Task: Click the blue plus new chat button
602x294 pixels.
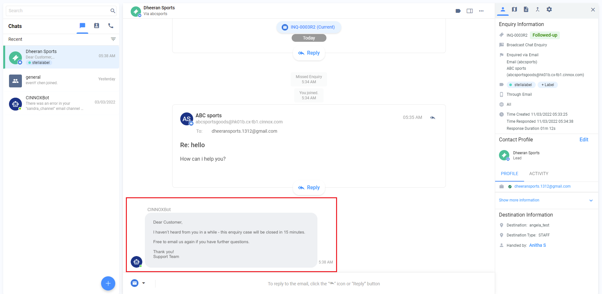Action: [108, 283]
